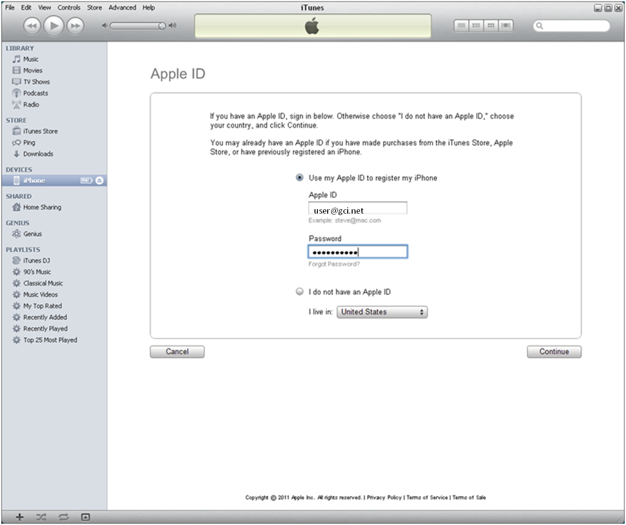Click the Next track button
The image size is (626, 525).
[75, 26]
